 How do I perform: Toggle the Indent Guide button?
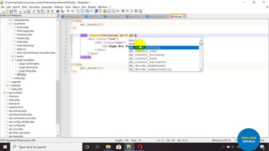point(96,11)
